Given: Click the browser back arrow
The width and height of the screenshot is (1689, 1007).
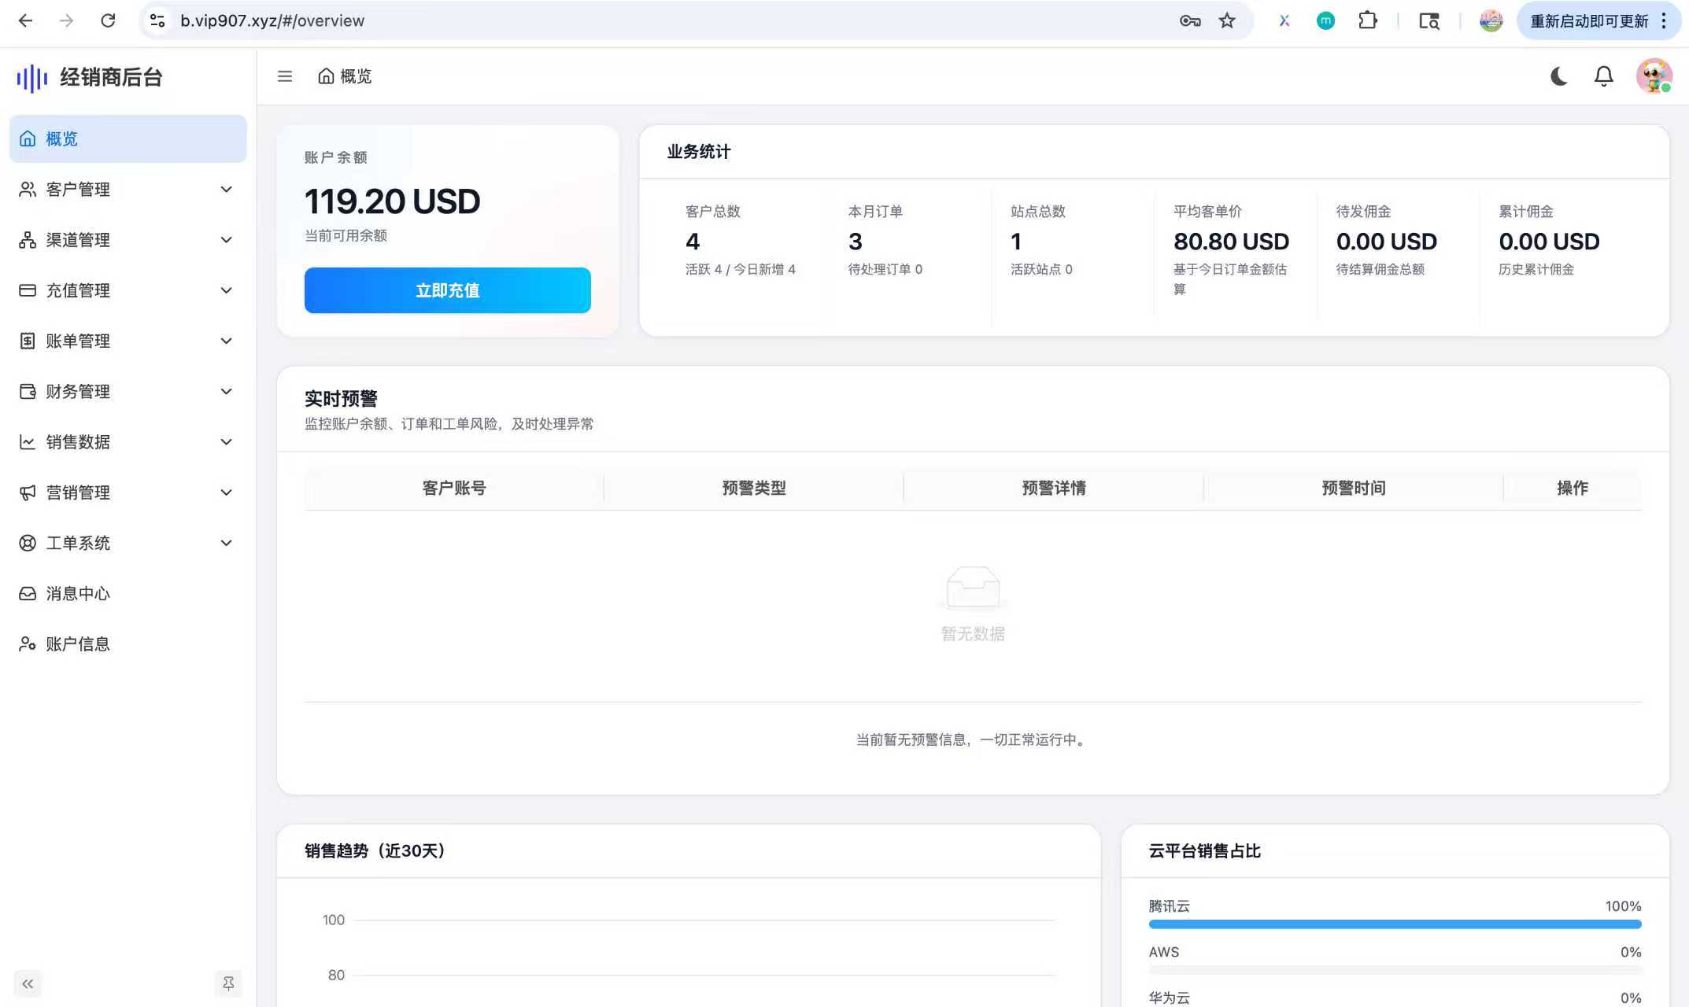Looking at the screenshot, I should pyautogui.click(x=25, y=20).
